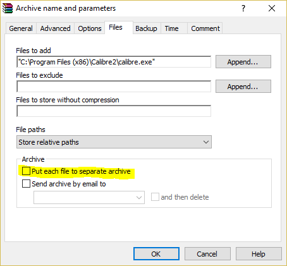Click the WinRAR books icon in title bar
287x266 pixels.
[x=8, y=8]
